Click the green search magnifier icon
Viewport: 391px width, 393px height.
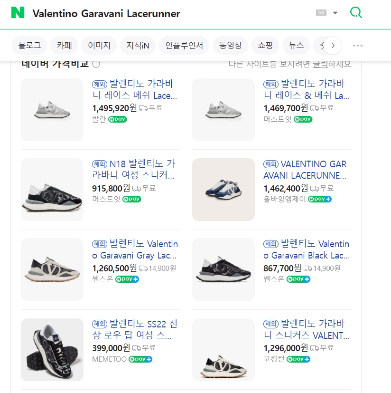355,13
